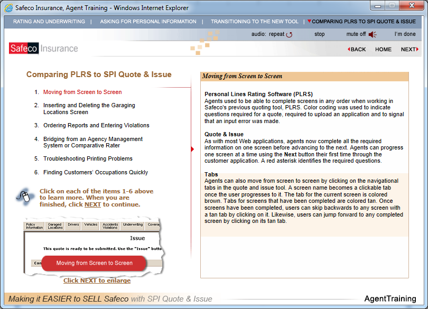Viewport: 428px width, 309px height.
Task: Click the Comparing PLRS to SPI Quote & Issue title
Action: pos(99,74)
